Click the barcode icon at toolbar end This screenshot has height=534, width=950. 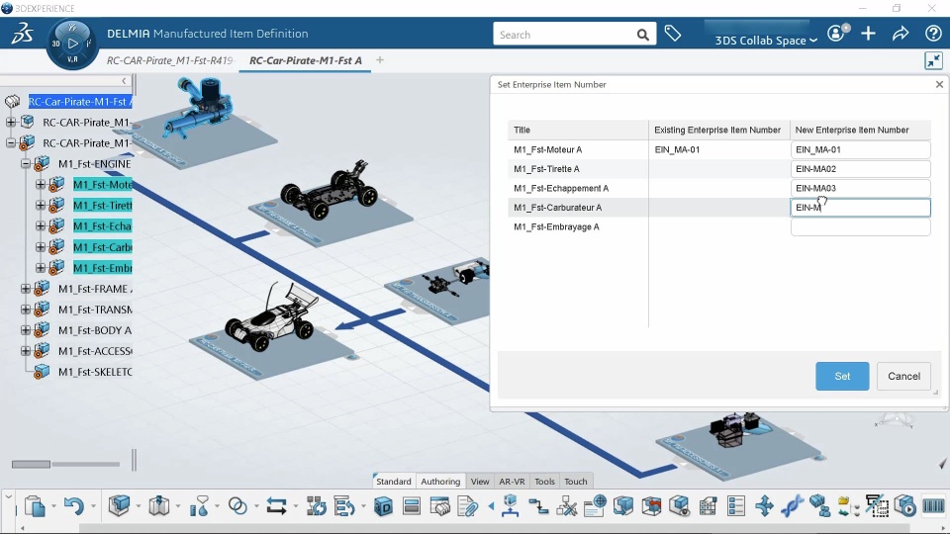pyautogui.click(x=933, y=505)
